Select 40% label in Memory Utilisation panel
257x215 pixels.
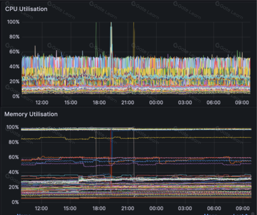pyautogui.click(x=14, y=172)
